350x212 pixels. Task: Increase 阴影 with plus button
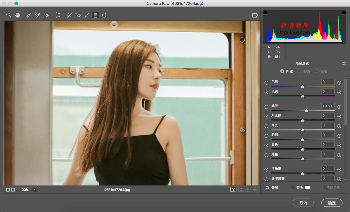tap(339, 136)
